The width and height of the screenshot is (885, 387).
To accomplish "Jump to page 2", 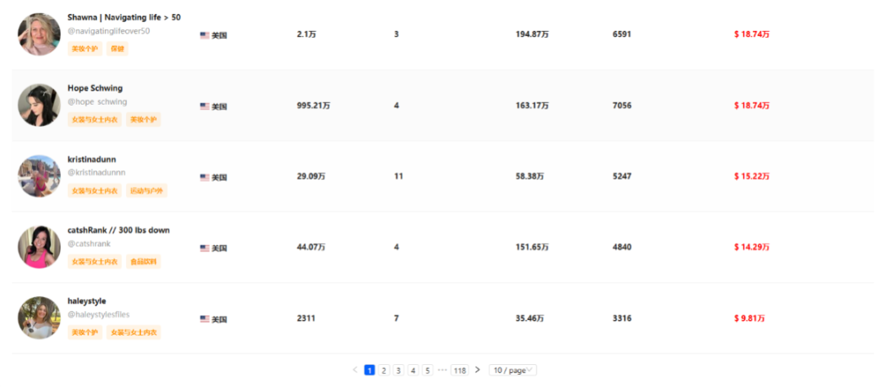I will [x=383, y=371].
